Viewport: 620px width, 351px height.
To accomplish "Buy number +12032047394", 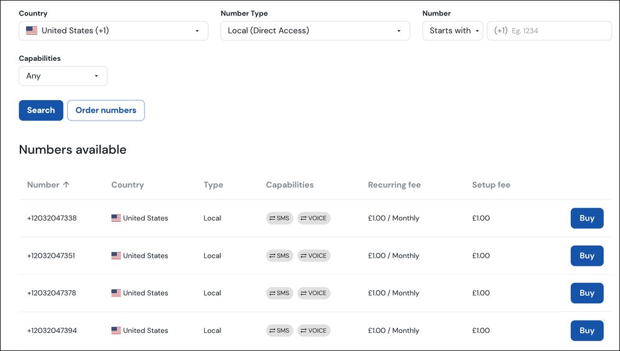I will point(586,330).
